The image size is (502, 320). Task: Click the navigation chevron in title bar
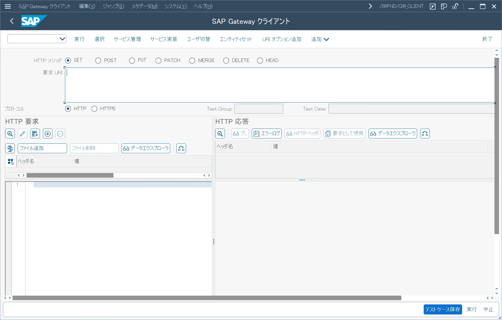(x=370, y=6)
